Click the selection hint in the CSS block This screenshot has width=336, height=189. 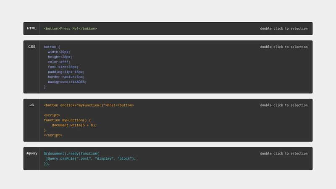point(283,47)
